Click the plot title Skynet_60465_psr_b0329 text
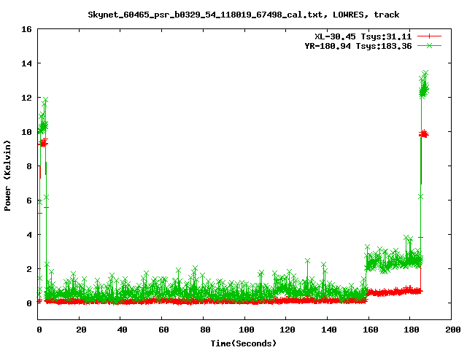Screen dimensions: 467x350 pos(244,15)
